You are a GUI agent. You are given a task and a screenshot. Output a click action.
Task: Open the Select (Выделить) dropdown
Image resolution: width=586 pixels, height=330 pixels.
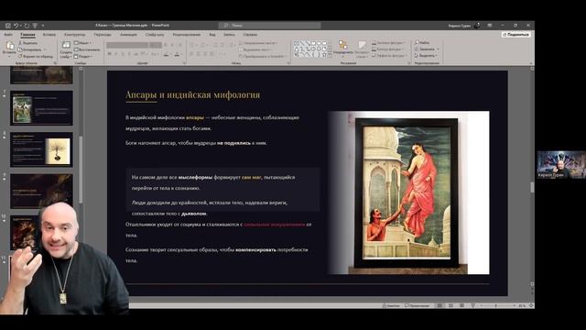pos(425,55)
